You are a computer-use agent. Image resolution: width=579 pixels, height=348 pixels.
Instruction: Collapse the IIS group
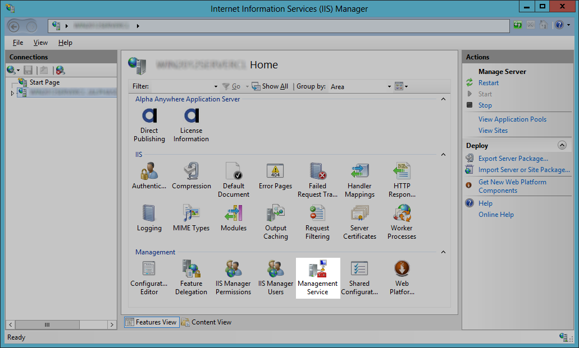click(443, 155)
